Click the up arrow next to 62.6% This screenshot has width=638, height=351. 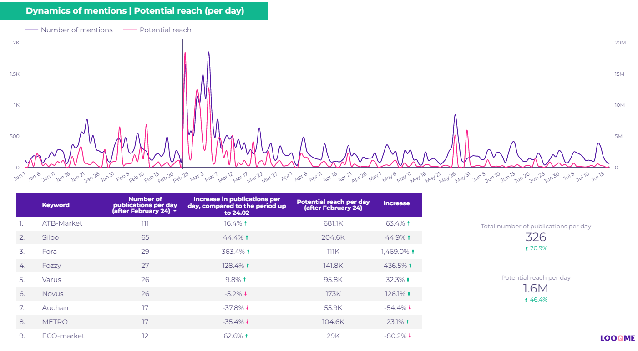(247, 336)
